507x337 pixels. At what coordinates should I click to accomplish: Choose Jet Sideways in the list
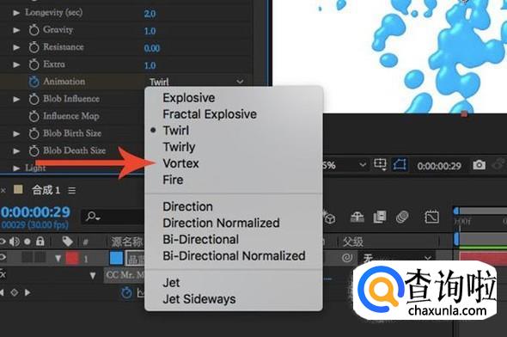point(199,299)
